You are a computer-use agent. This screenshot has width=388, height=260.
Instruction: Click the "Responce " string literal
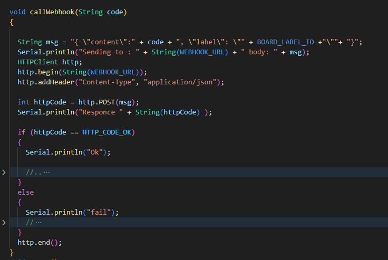pos(101,112)
